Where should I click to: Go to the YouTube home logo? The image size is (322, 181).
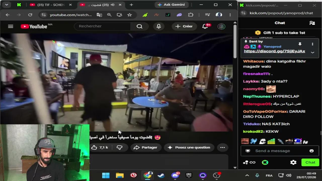34,26
